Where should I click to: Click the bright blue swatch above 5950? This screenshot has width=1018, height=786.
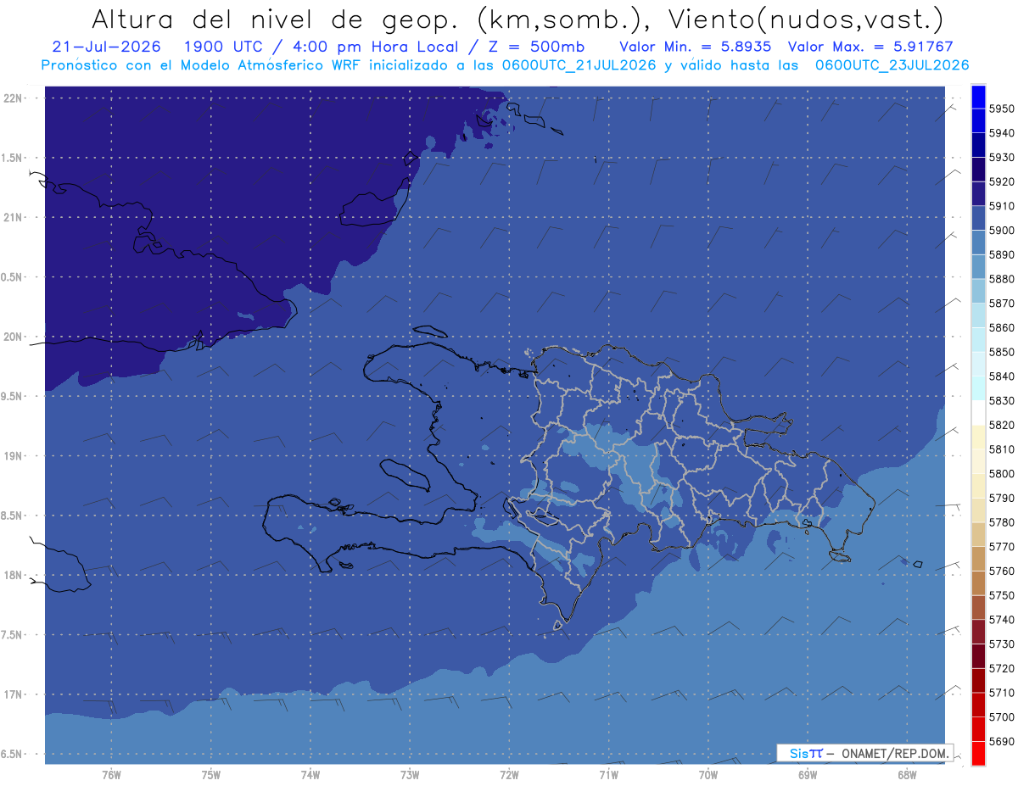[x=977, y=97]
